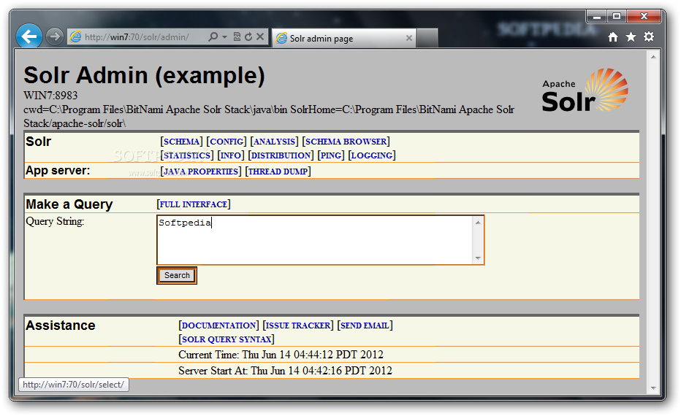This screenshot has height=416, width=681.
Task: Click the search magnifier in address bar
Action: pos(213,37)
